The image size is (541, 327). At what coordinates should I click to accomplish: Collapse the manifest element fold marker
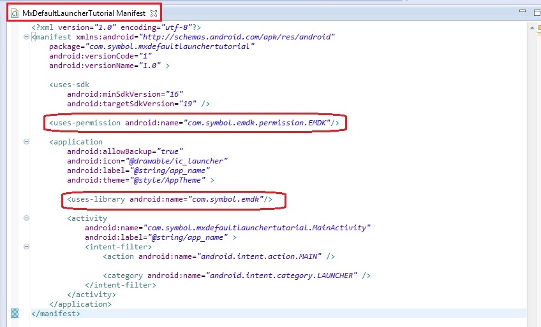point(26,37)
